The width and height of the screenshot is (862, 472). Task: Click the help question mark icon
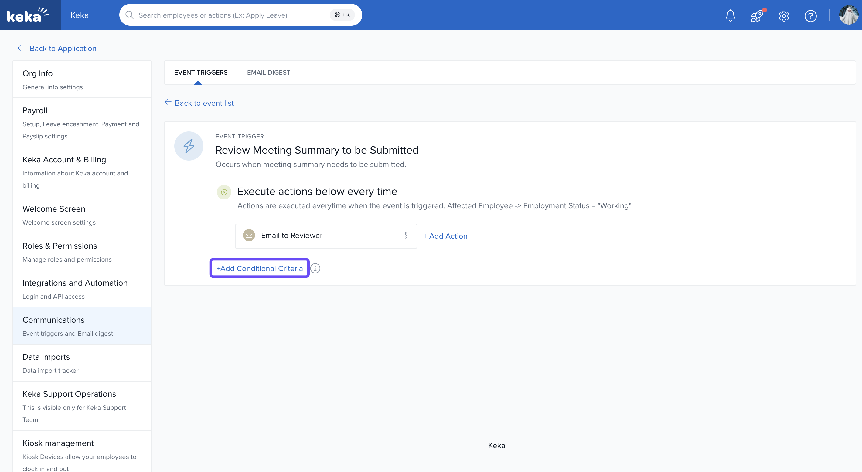810,16
